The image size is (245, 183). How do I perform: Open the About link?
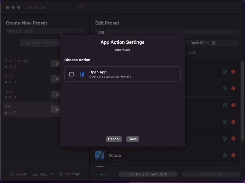pos(21,174)
